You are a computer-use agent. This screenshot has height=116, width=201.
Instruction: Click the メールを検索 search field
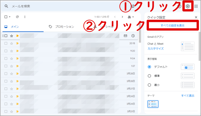64,6
